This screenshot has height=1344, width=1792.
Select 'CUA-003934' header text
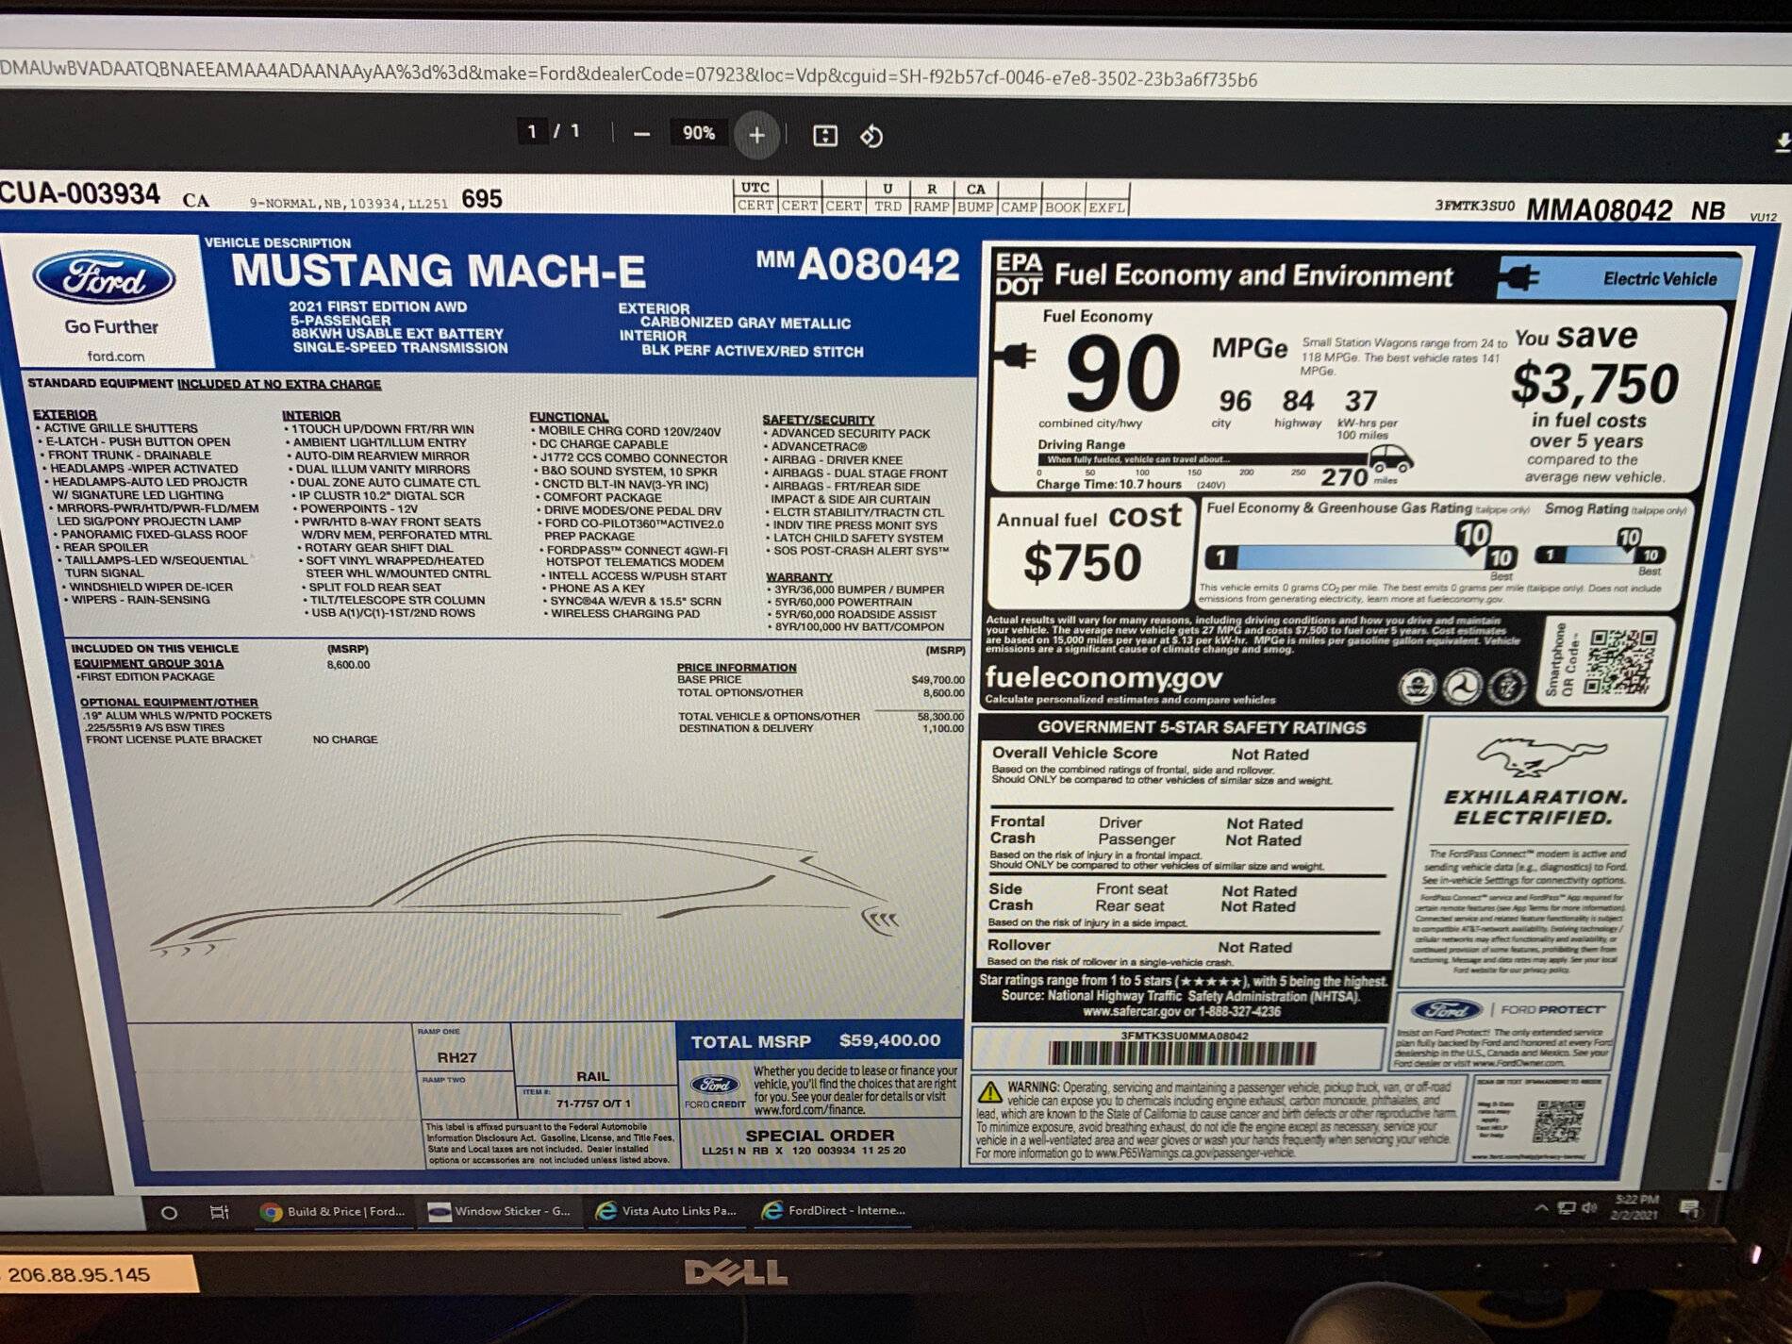(x=79, y=193)
